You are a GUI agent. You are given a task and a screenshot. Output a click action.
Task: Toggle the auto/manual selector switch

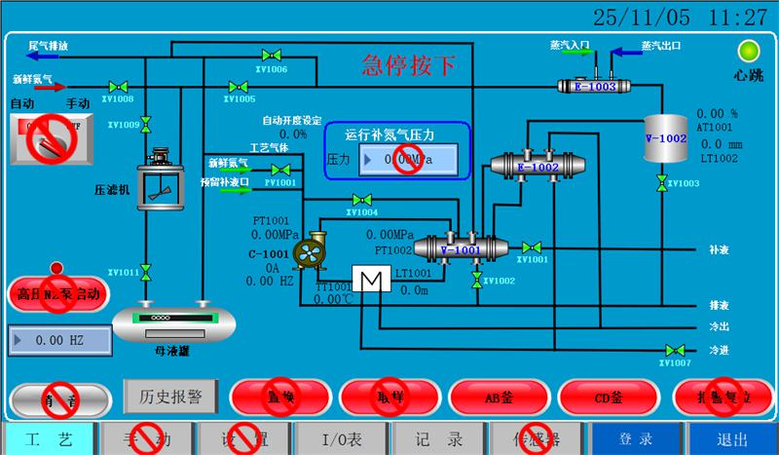(x=49, y=138)
